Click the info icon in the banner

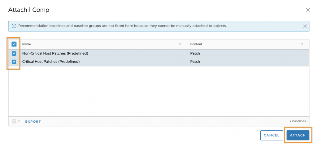(x=14, y=26)
